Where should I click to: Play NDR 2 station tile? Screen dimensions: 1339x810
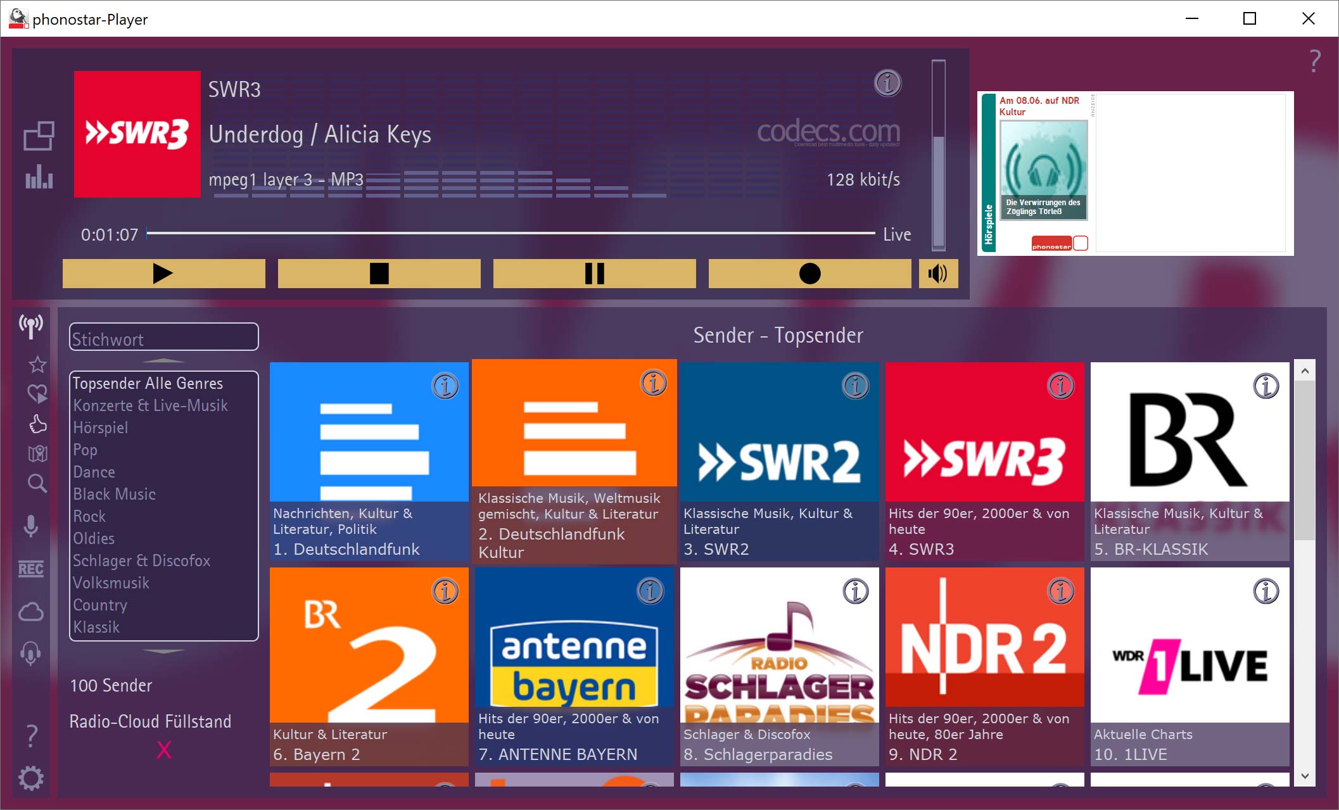pyautogui.click(x=985, y=667)
